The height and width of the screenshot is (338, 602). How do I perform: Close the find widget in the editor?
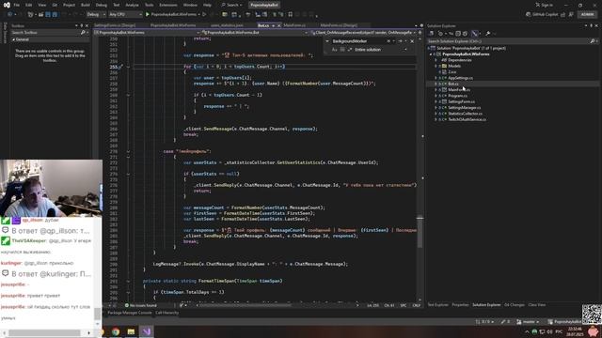412,41
